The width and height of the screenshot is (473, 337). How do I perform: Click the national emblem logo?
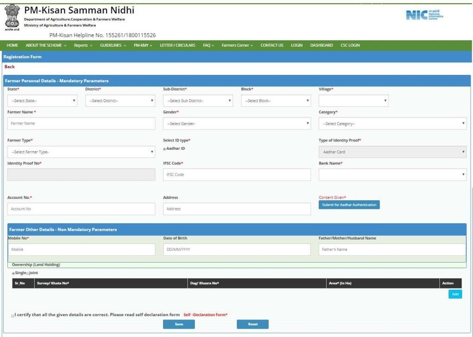[12, 18]
